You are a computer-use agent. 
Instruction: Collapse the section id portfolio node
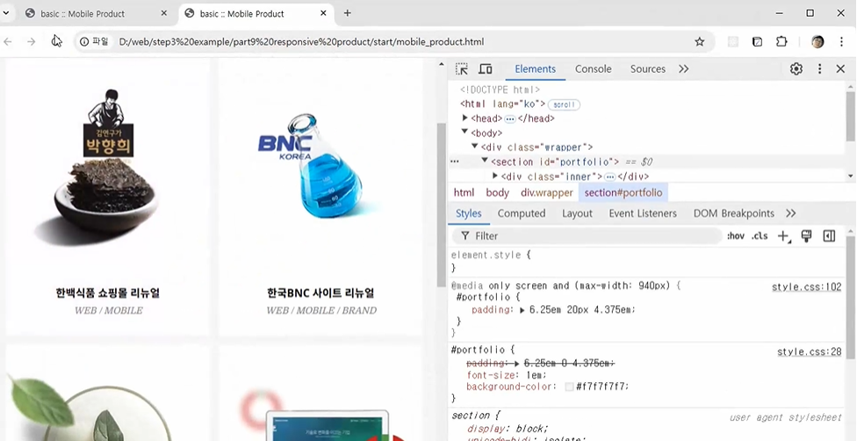485,161
